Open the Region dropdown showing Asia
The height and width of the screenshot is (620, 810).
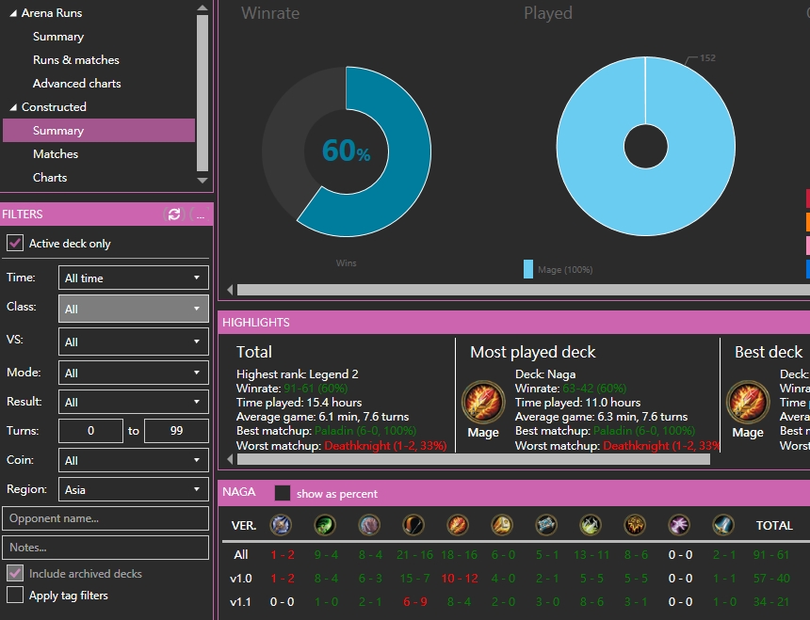[x=134, y=489]
